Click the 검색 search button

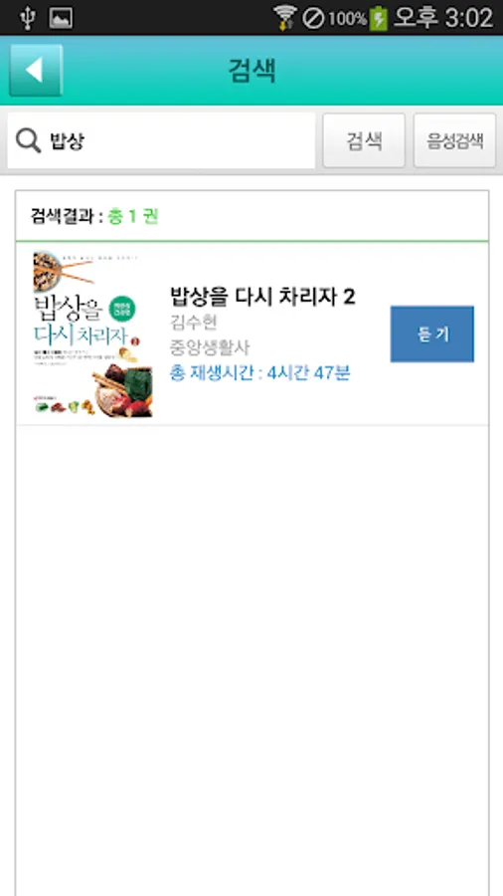coord(364,140)
